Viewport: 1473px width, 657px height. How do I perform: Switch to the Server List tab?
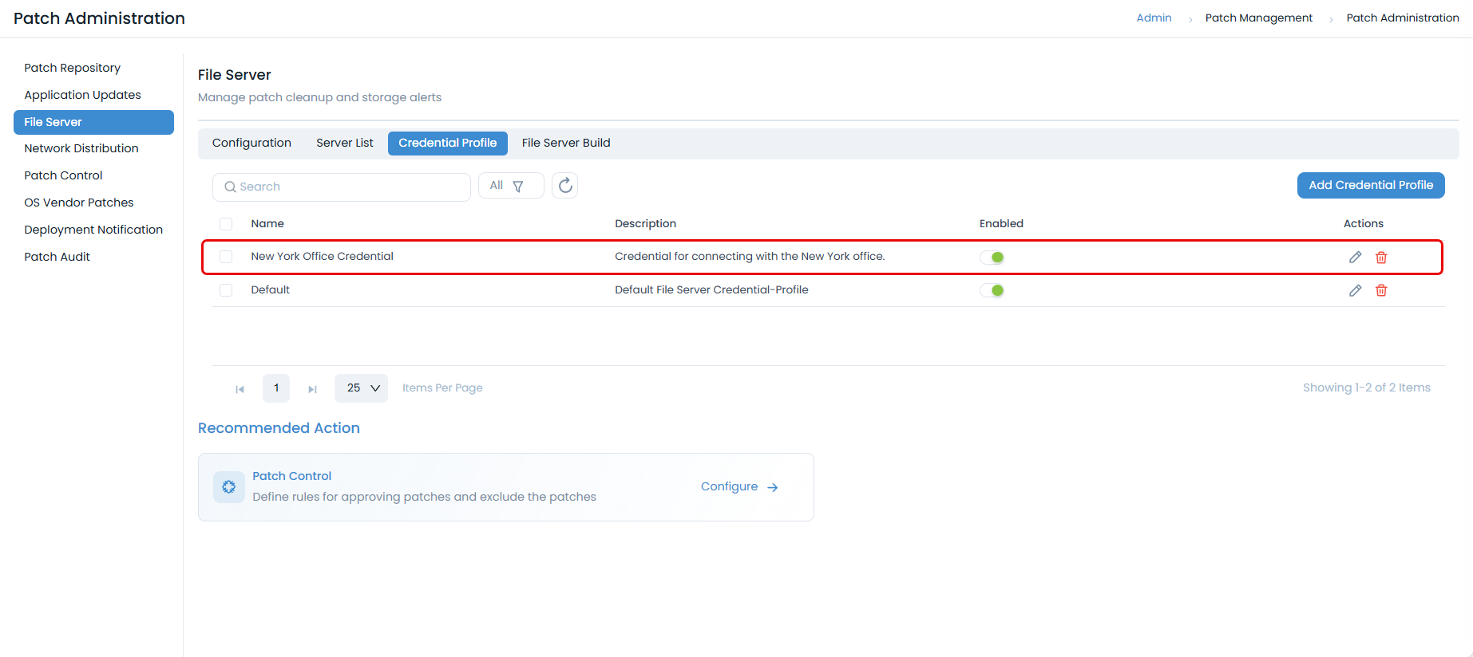pyautogui.click(x=344, y=143)
